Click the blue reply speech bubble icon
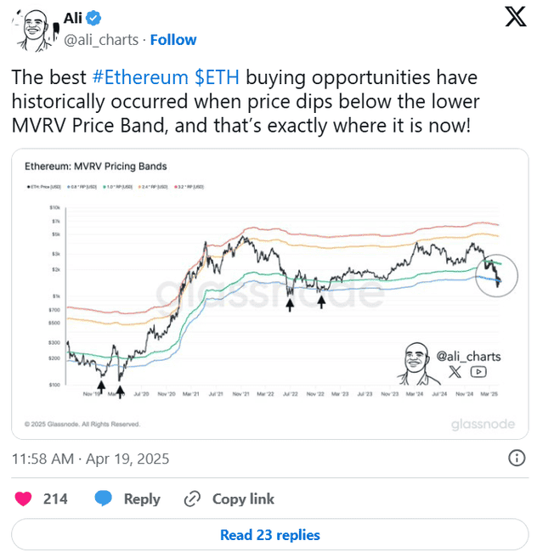This screenshot has height=552, width=537. tap(104, 498)
